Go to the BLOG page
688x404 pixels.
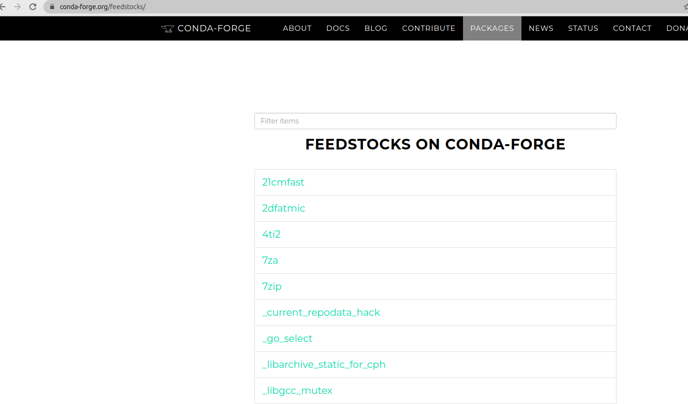pos(376,28)
